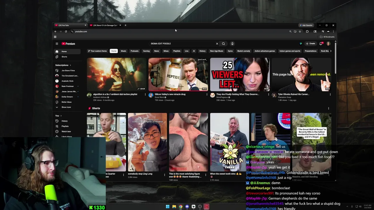Image resolution: width=374 pixels, height=210 pixels.
Task: Start voice search with the microphone
Action: (x=232, y=44)
